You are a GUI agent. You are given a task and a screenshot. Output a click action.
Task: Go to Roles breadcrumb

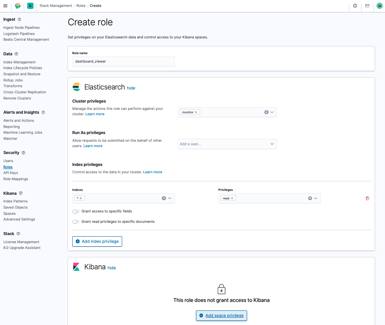click(x=81, y=6)
